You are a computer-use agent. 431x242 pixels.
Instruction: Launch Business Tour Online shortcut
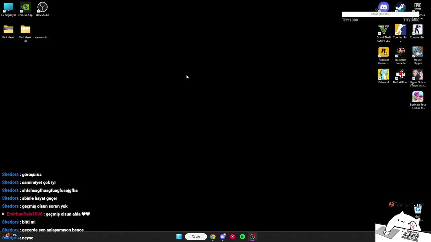click(x=418, y=100)
